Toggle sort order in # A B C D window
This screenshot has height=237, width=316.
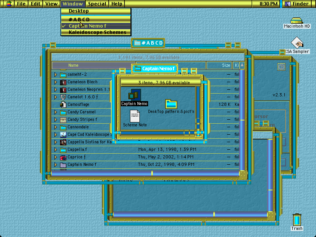[242, 65]
